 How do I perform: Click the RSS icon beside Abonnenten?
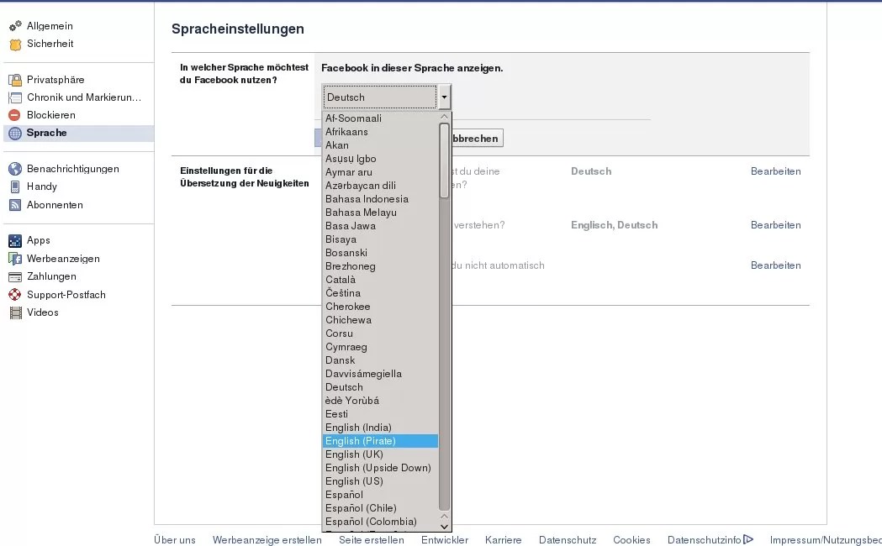click(x=15, y=205)
